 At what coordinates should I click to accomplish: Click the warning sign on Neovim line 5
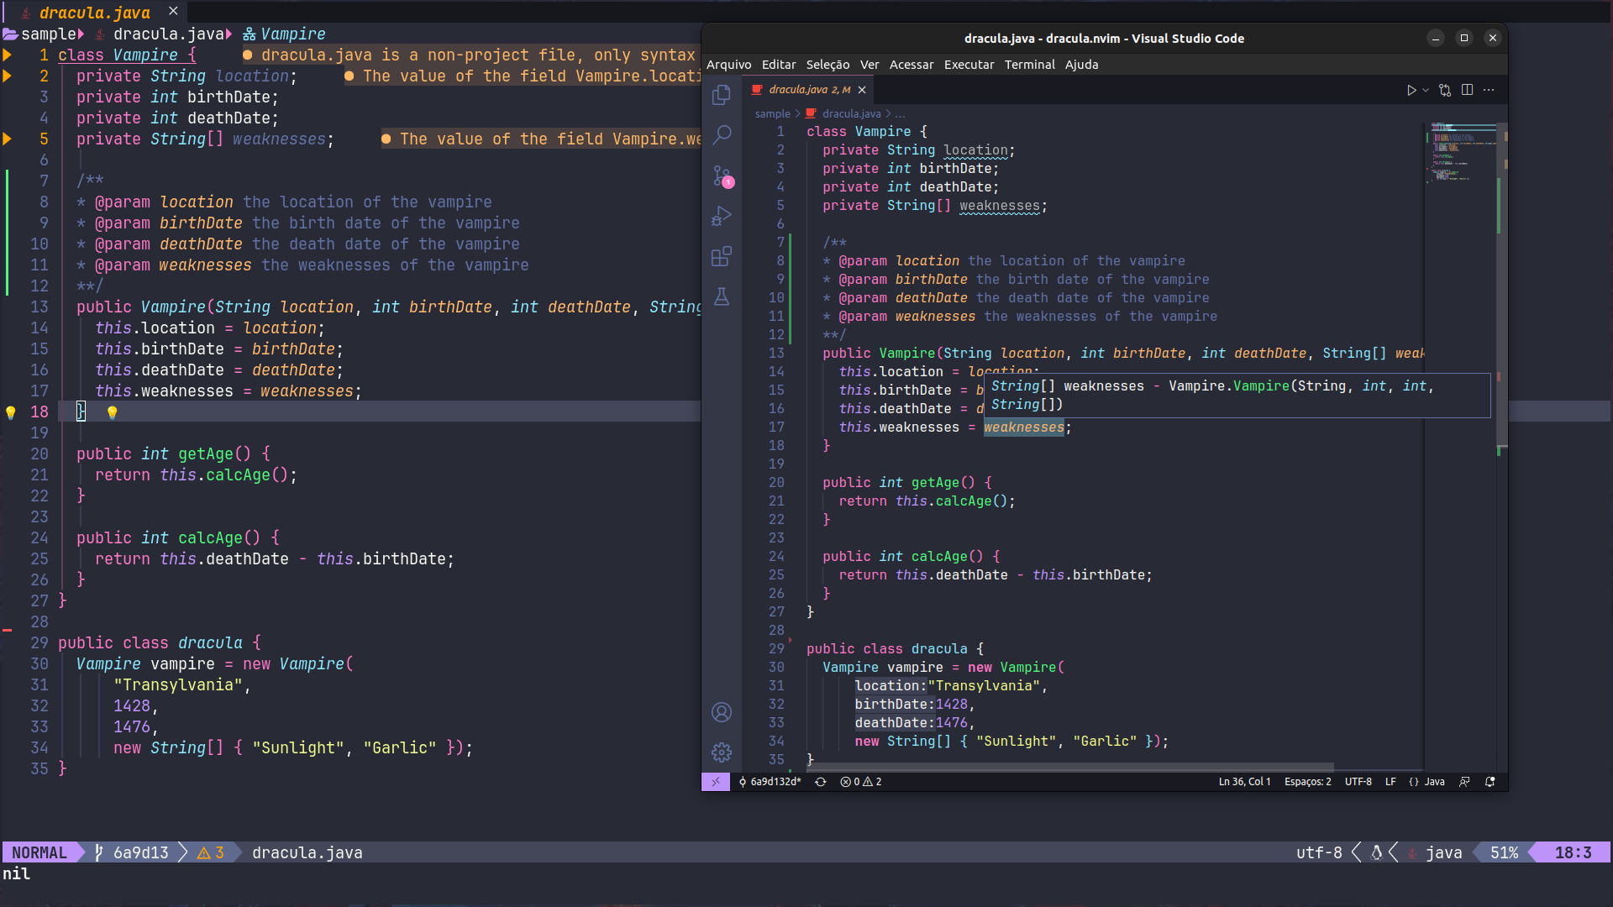click(8, 139)
